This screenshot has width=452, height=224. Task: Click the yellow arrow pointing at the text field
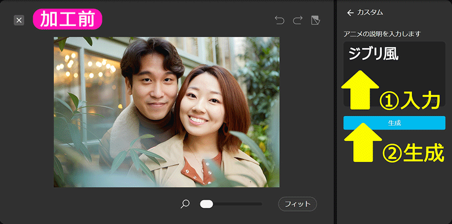point(360,88)
